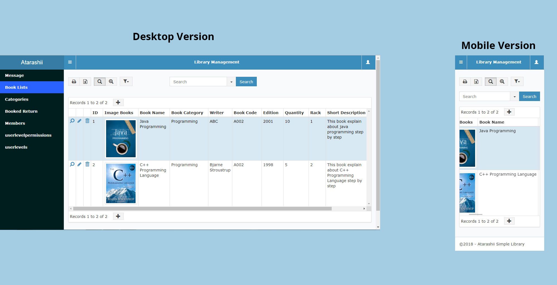Click the horizontal scrollbar below desktop table

click(202, 208)
